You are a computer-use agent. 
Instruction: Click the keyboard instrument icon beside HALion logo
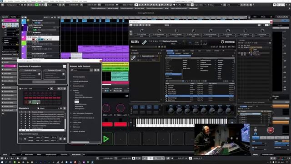(144, 42)
